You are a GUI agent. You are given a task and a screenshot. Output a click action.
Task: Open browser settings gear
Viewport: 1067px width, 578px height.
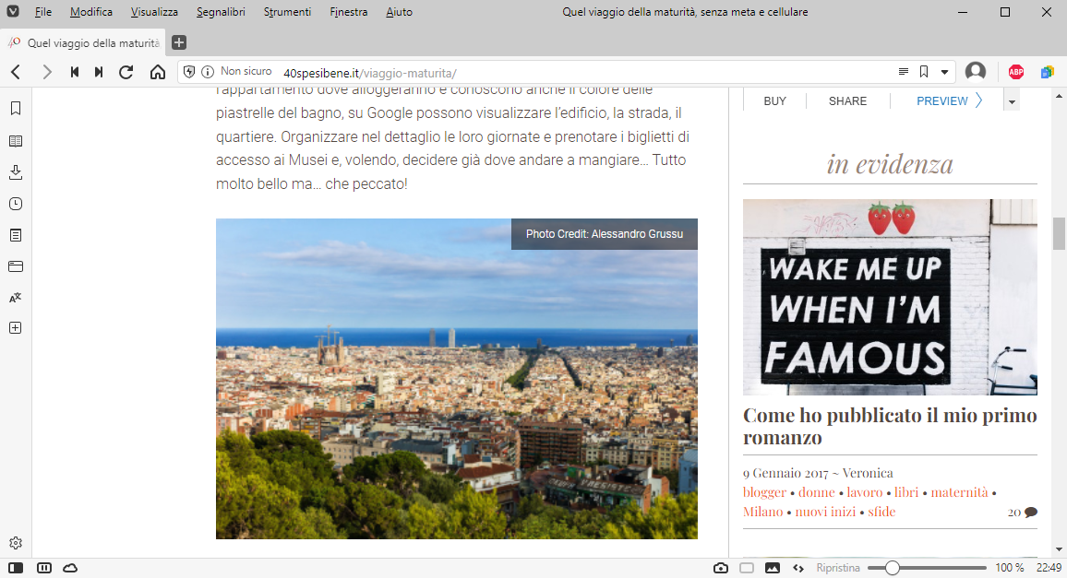click(16, 543)
